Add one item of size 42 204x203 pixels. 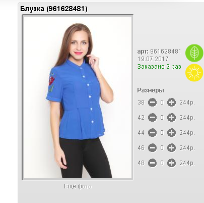tap(171, 118)
